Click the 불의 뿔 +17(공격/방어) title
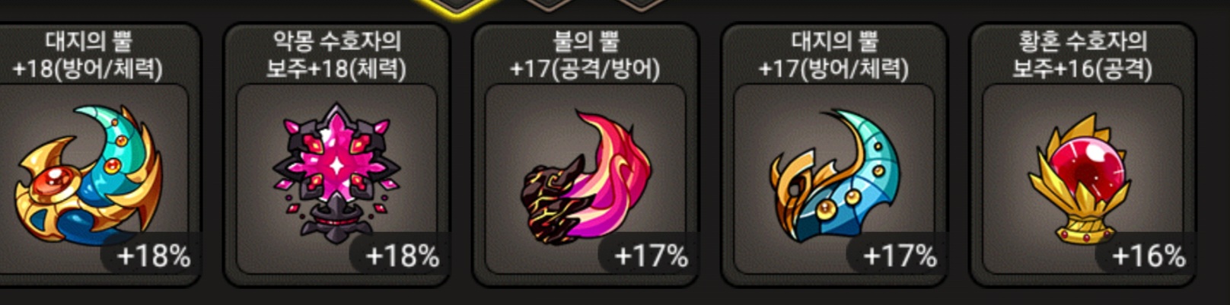1230x305 pixels. (585, 55)
